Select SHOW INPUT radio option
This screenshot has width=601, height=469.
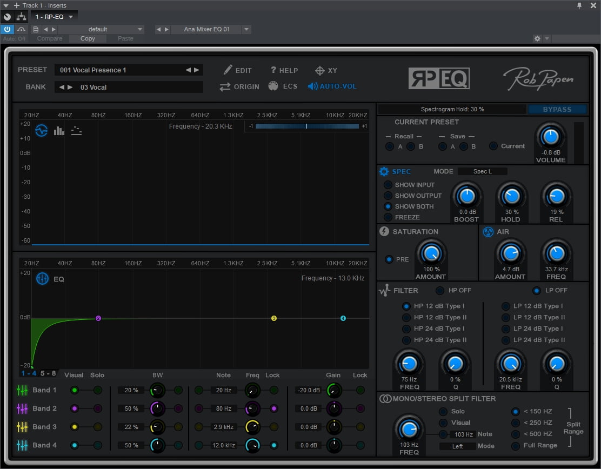(388, 185)
